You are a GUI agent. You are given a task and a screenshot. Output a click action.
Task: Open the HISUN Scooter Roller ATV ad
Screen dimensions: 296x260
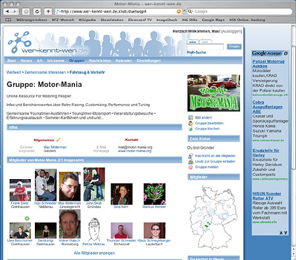click(266, 196)
